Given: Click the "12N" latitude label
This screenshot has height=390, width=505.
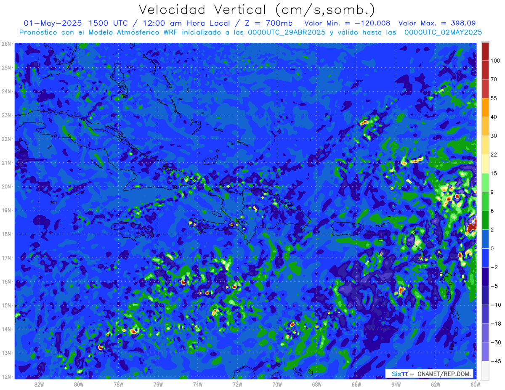Looking at the screenshot, I should (x=6, y=377).
